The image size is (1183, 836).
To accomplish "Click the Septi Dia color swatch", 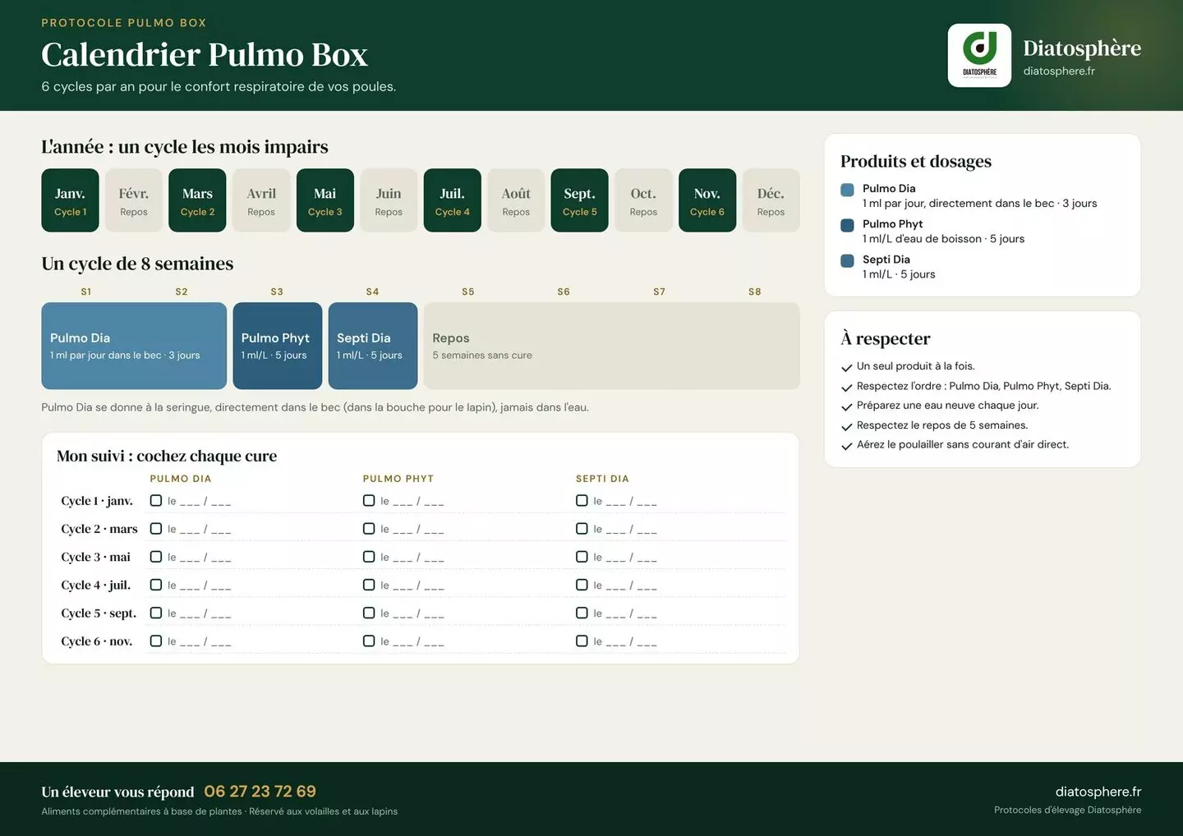I will click(x=847, y=261).
